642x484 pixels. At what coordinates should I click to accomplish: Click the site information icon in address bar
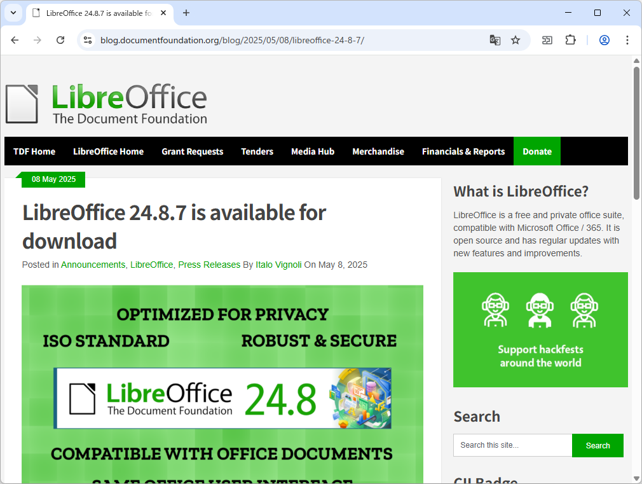(86, 39)
